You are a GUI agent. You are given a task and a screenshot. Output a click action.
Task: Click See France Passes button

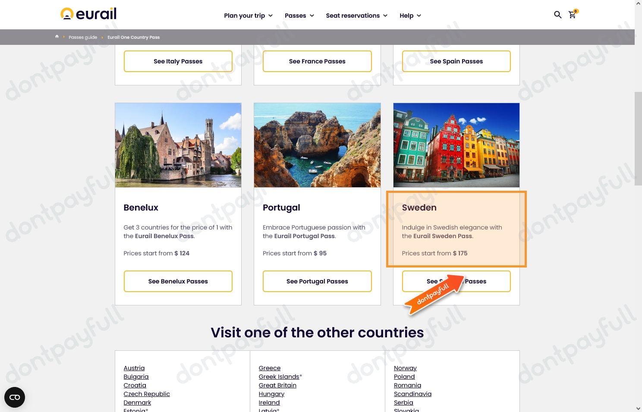tap(317, 61)
